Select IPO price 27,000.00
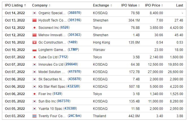The height and width of the screenshot is (122, 188). coord(155,72)
